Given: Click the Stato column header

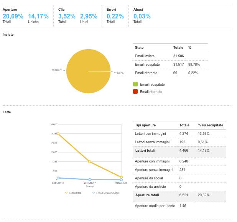Looking at the screenshot, I should [139, 48].
